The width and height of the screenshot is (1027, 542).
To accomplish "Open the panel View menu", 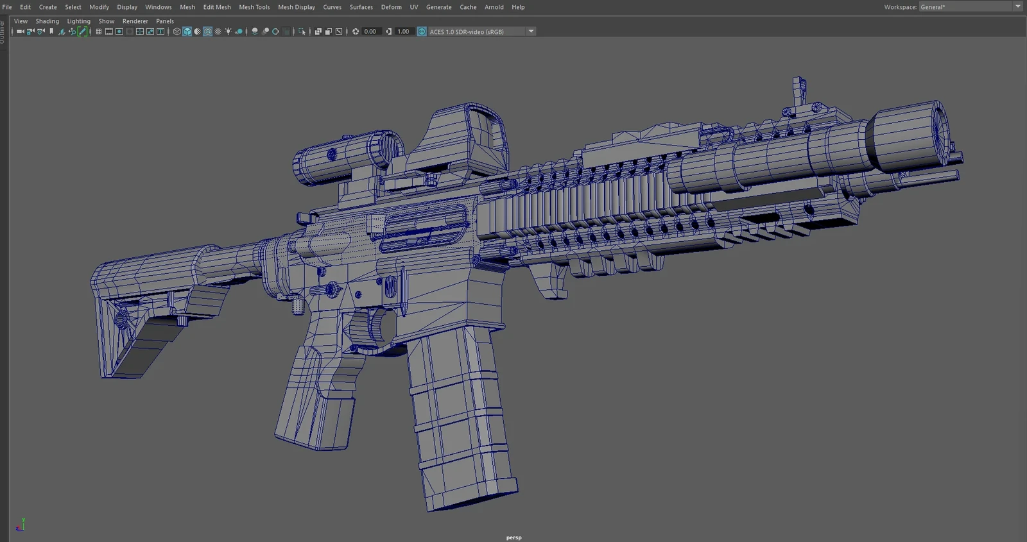I will tap(21, 21).
